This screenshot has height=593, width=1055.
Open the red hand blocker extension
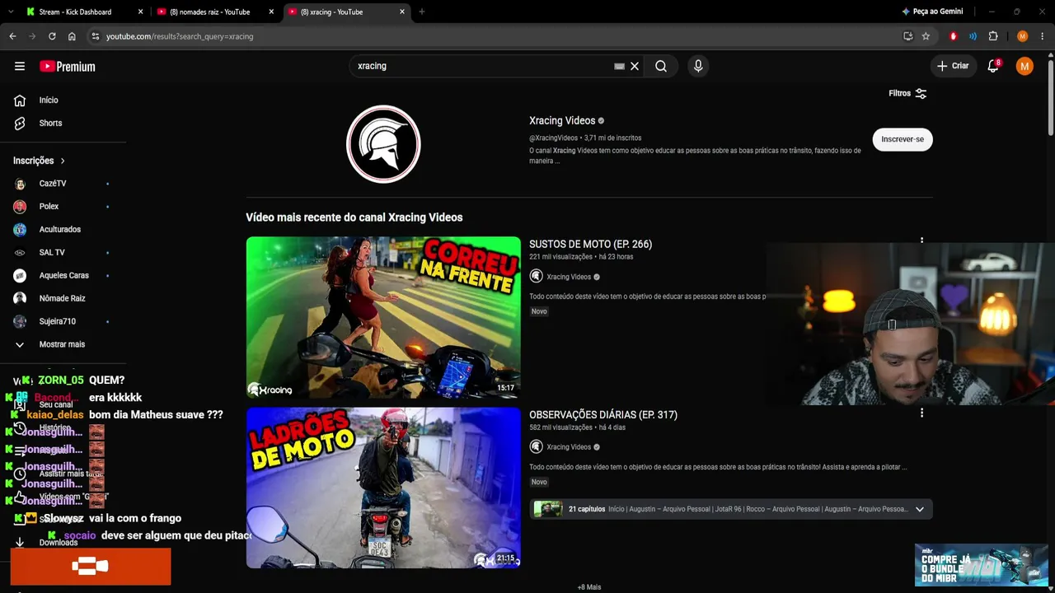[x=954, y=36]
